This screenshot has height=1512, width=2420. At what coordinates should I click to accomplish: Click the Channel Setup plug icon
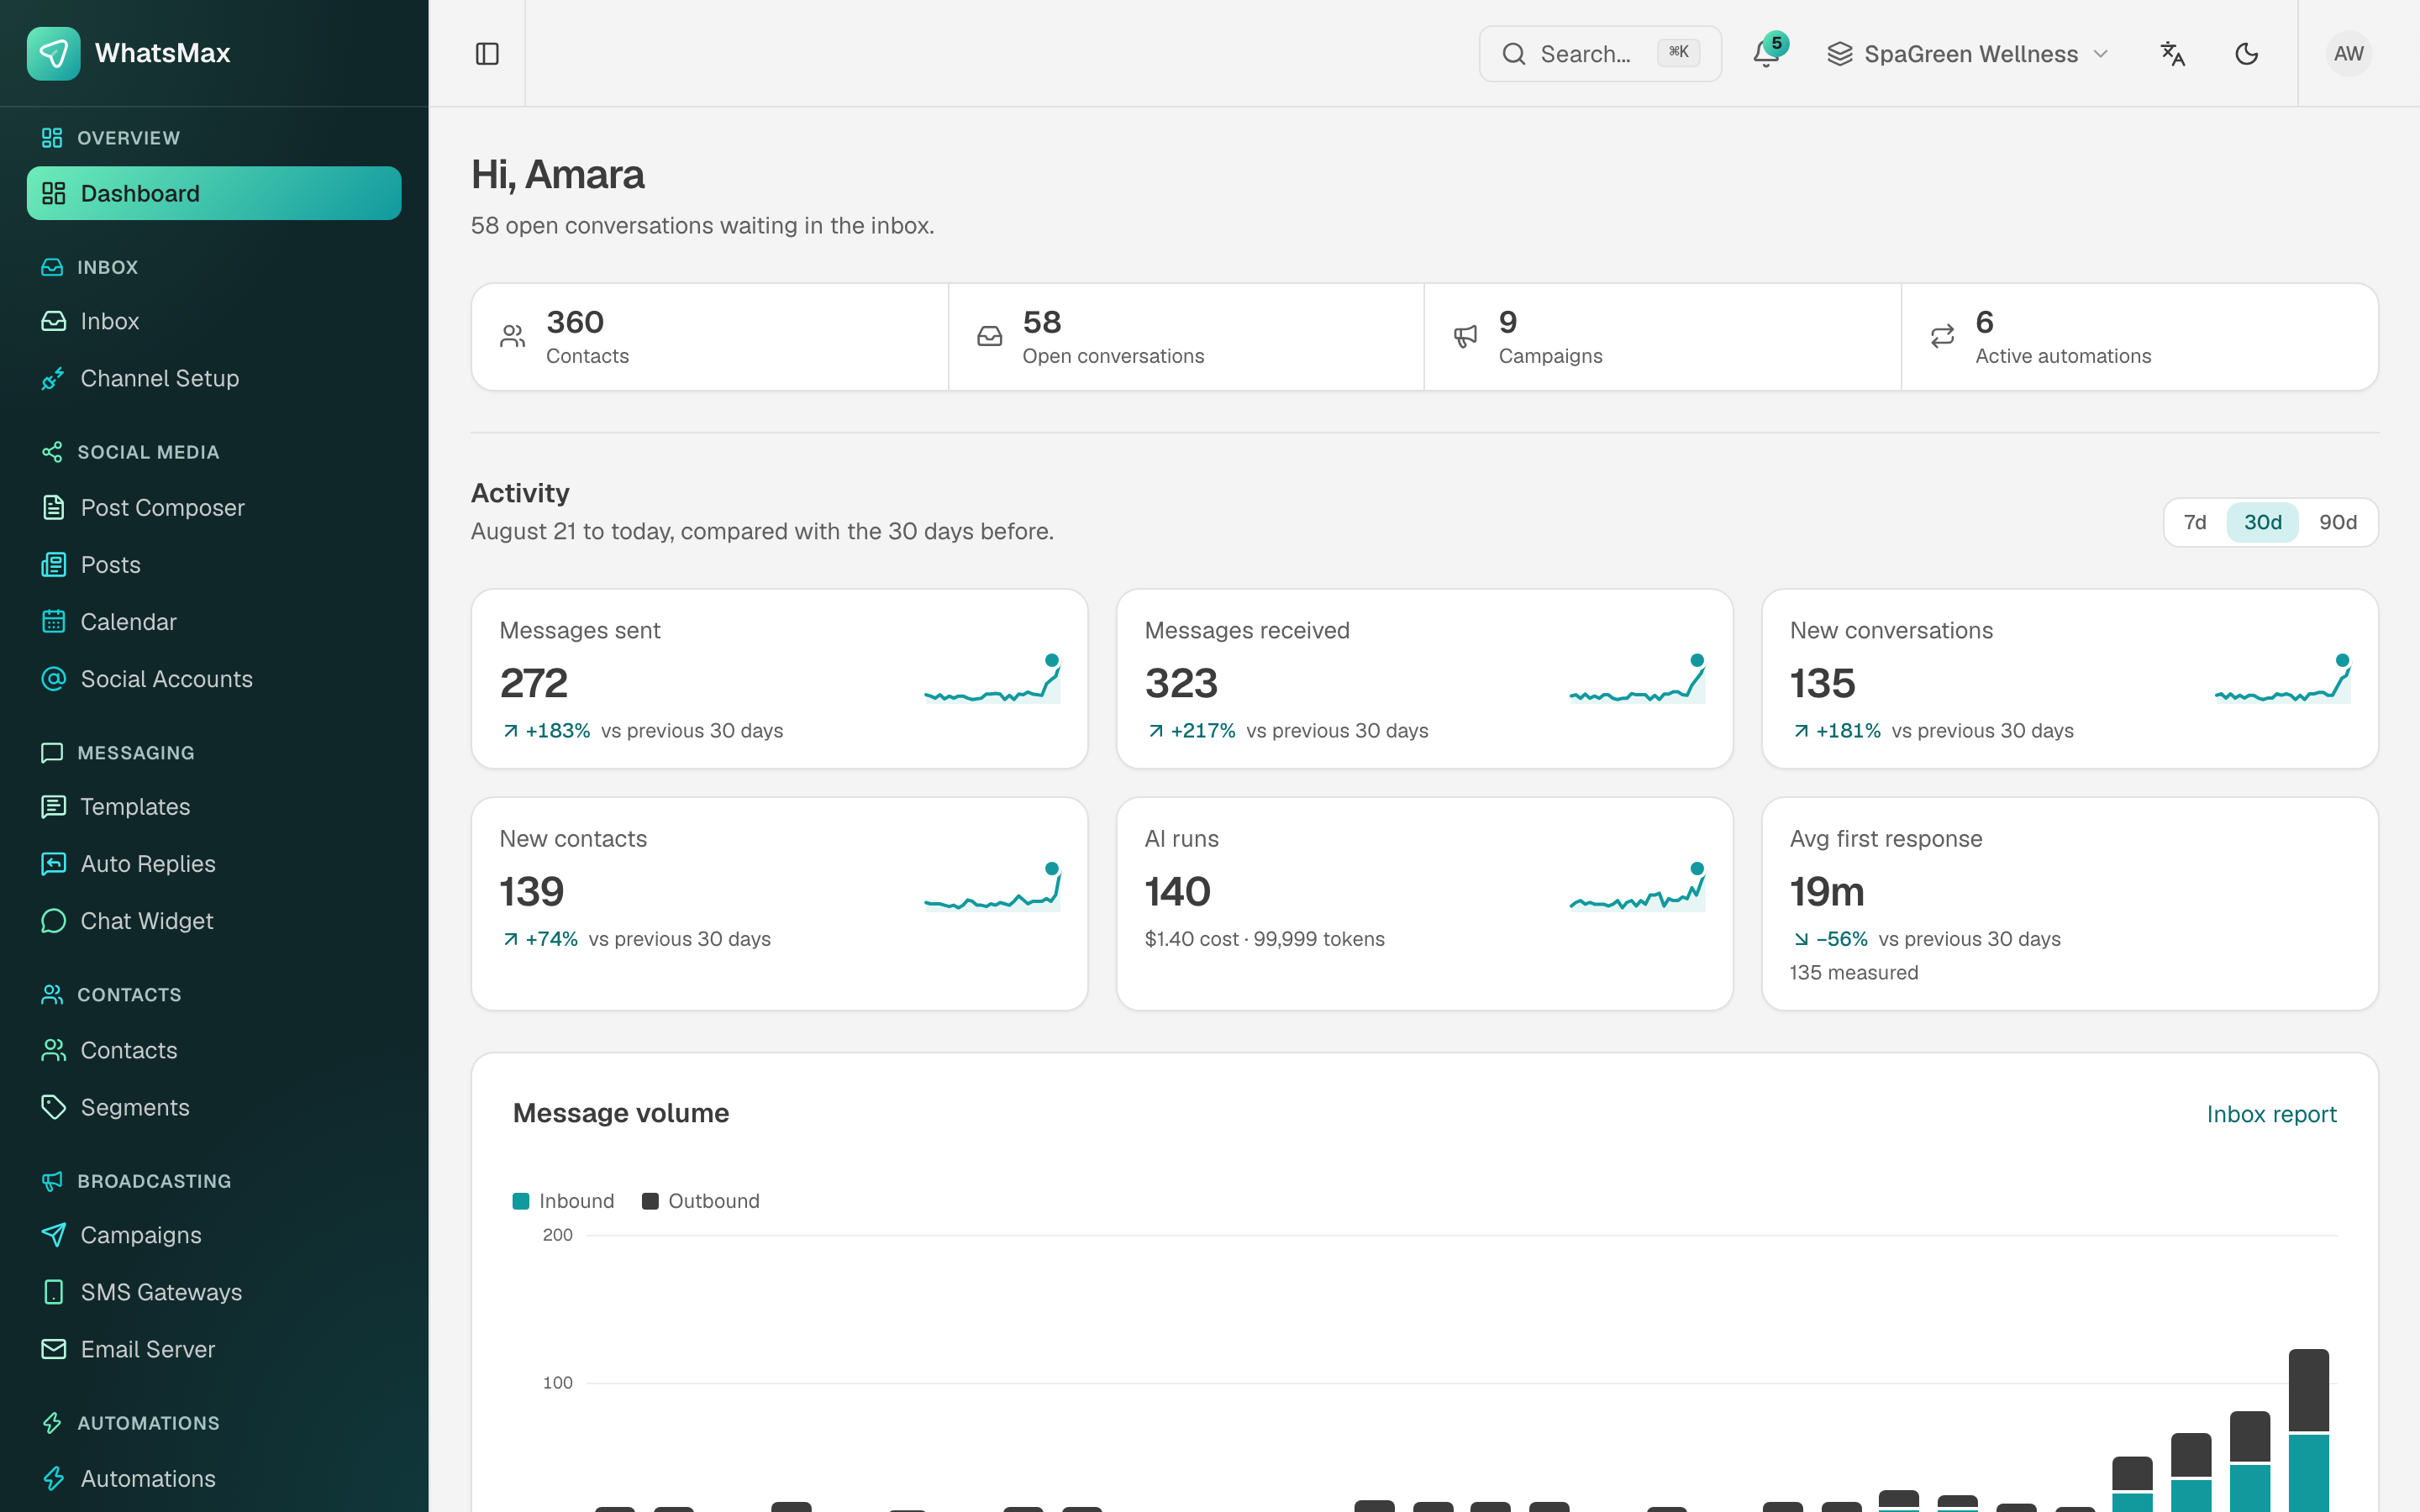pos(54,378)
